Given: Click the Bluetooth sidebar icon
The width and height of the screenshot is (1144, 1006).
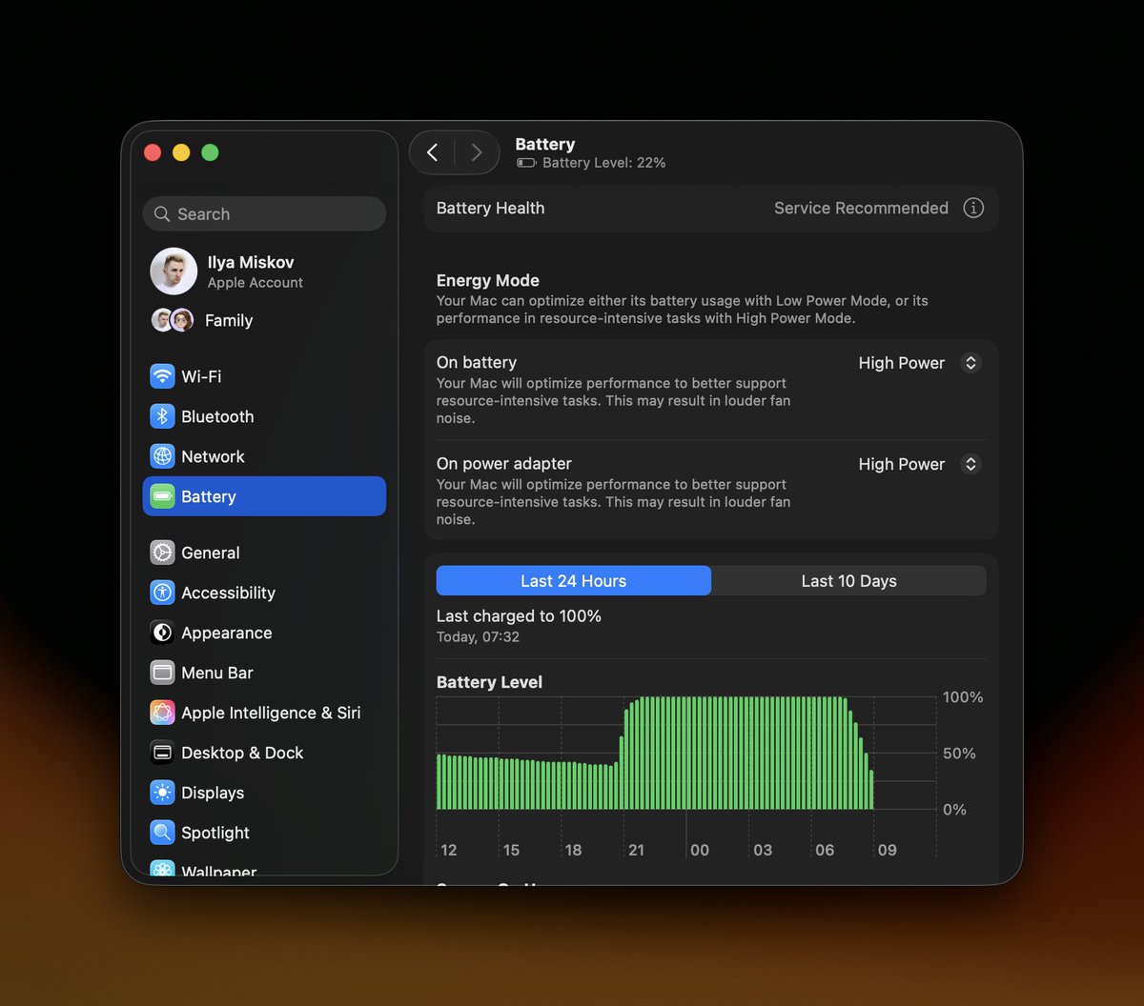Looking at the screenshot, I should 162,416.
